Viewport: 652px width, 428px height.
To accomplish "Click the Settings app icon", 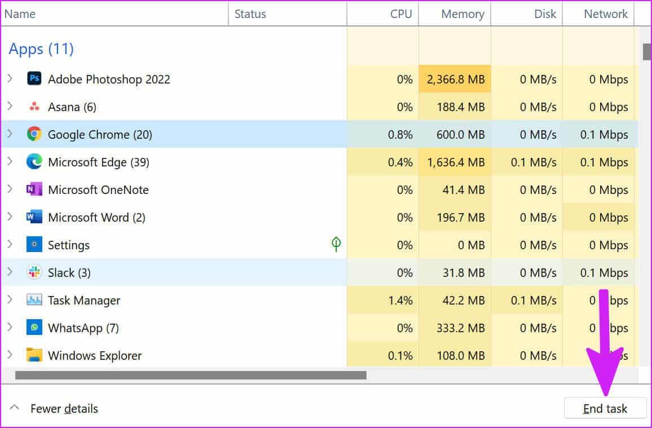I will tap(34, 244).
